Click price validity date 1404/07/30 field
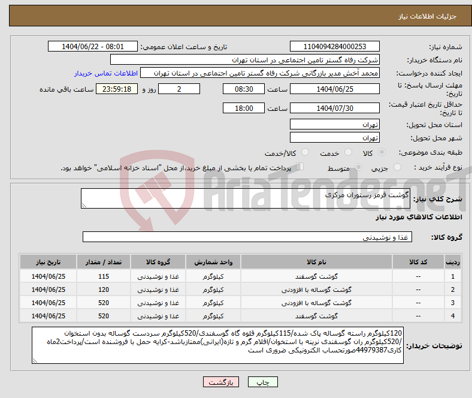Screen dimensions: 472x398 pos(334,108)
